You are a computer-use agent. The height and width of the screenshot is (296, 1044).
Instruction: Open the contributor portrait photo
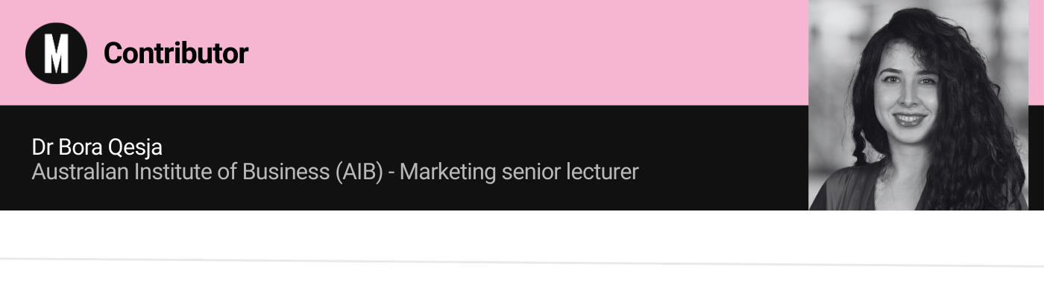[x=918, y=105]
